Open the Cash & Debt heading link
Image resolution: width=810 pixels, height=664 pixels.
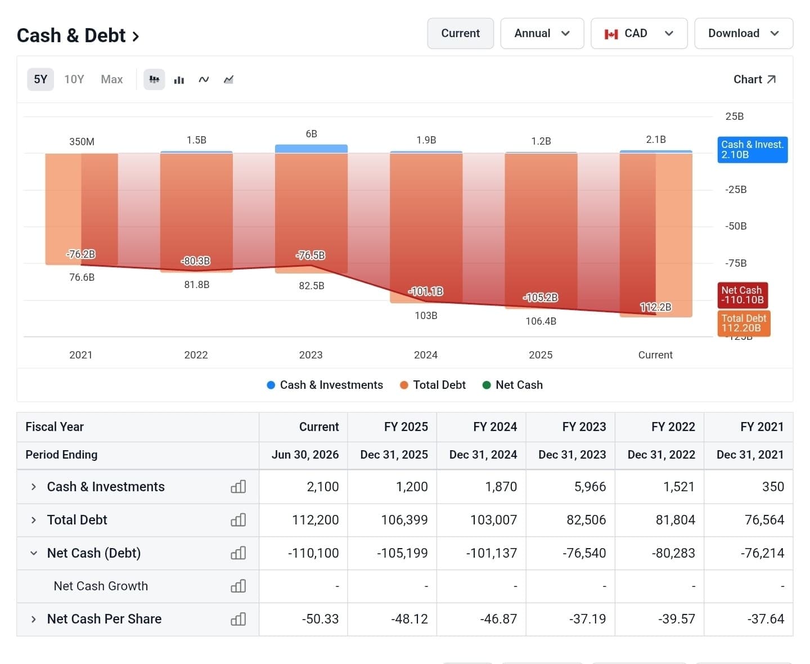pyautogui.click(x=78, y=35)
